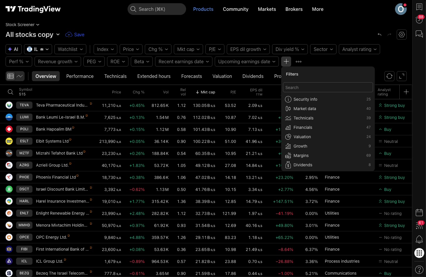This screenshot has height=277, width=426.
Task: Open the notifications bell icon
Action: [x=419, y=240]
